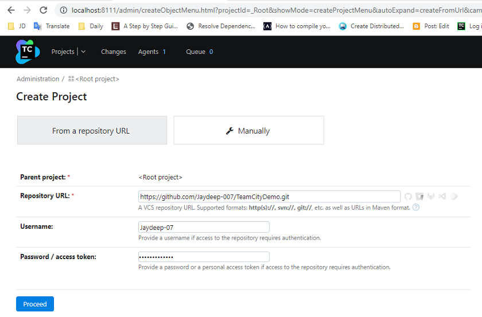Click the browser reload icon
Viewport: 482px width, 317px height.
pos(44,10)
